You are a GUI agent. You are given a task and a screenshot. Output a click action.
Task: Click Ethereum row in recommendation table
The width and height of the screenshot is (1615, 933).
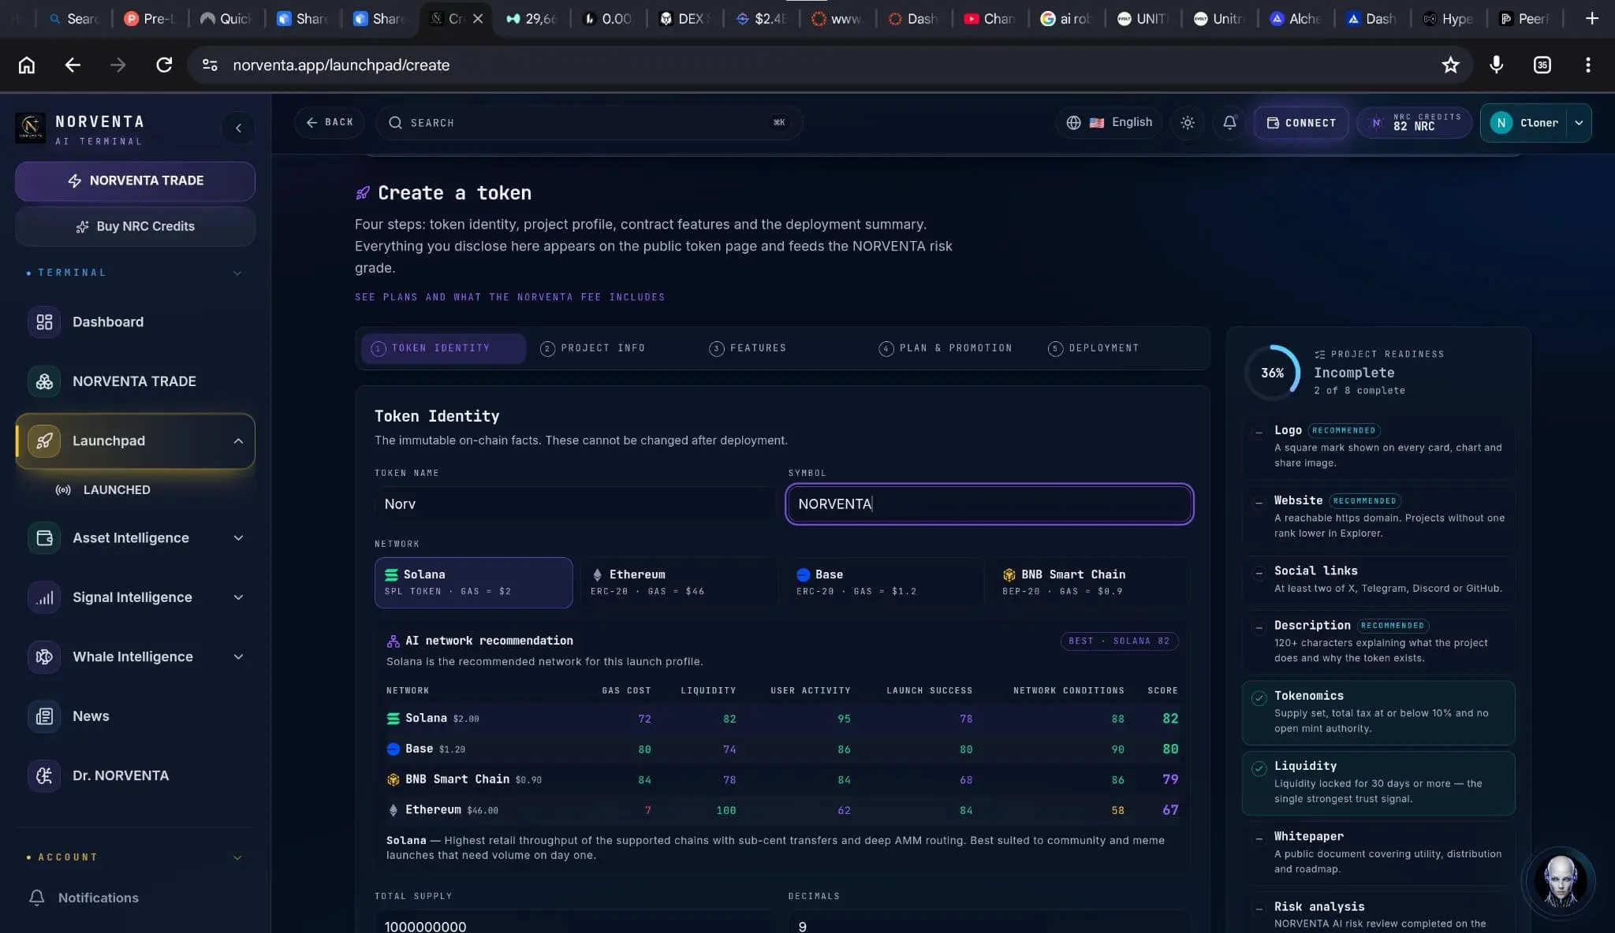point(782,810)
